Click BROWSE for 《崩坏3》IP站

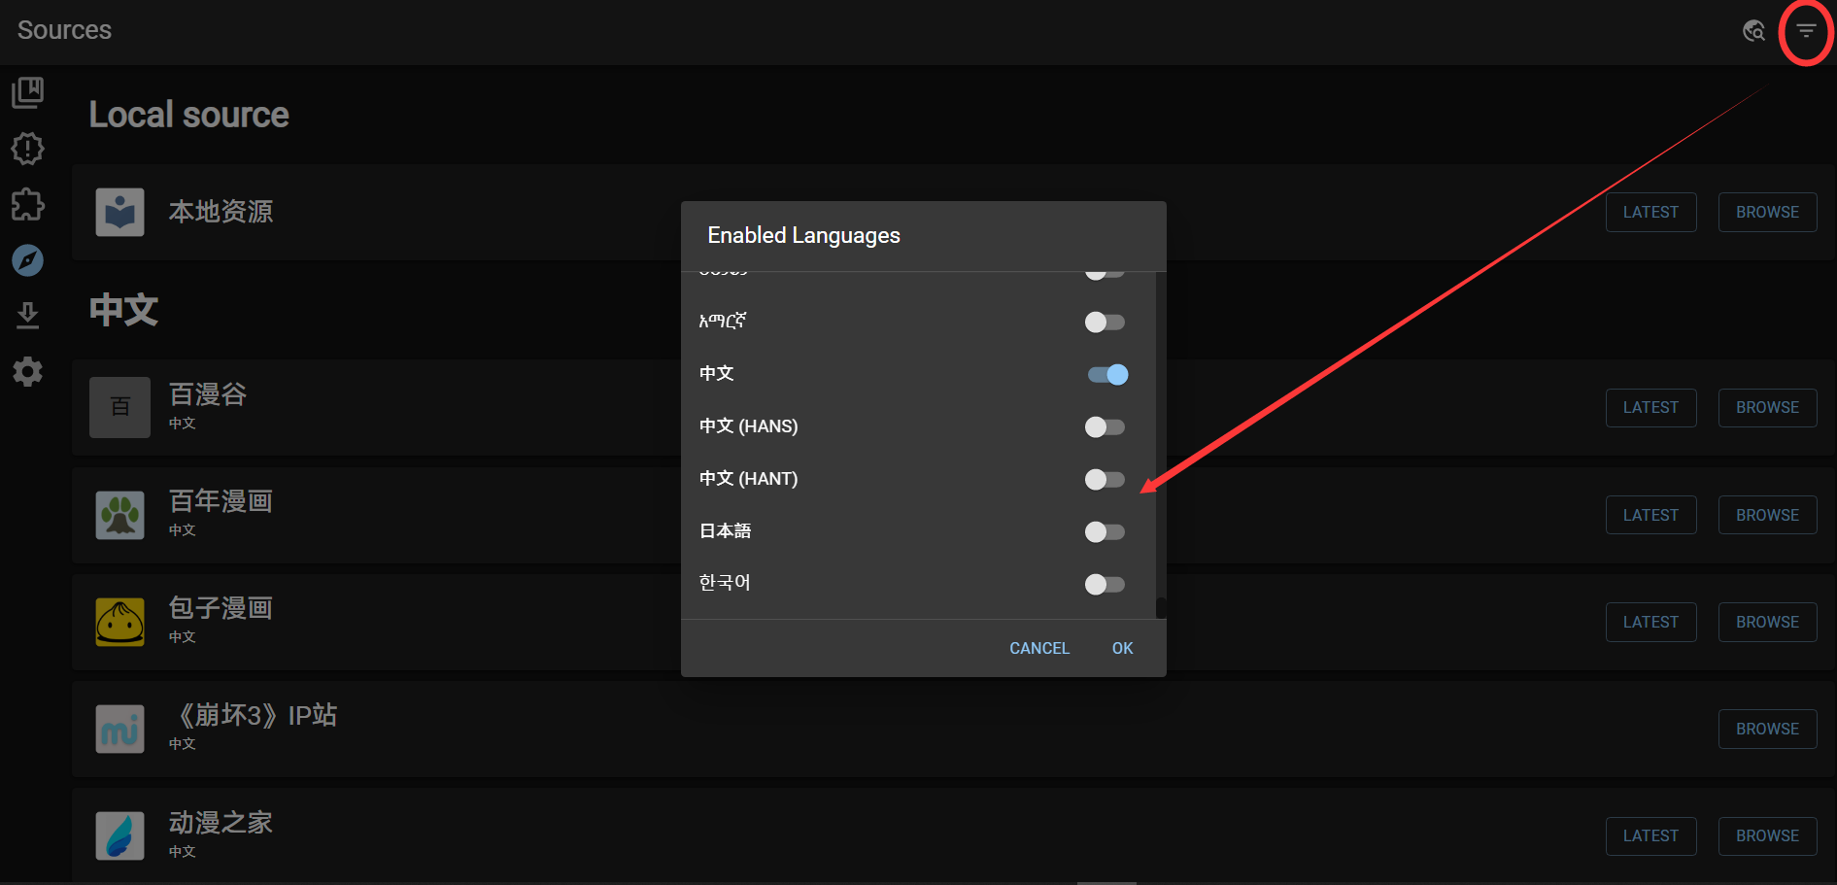[1767, 729]
